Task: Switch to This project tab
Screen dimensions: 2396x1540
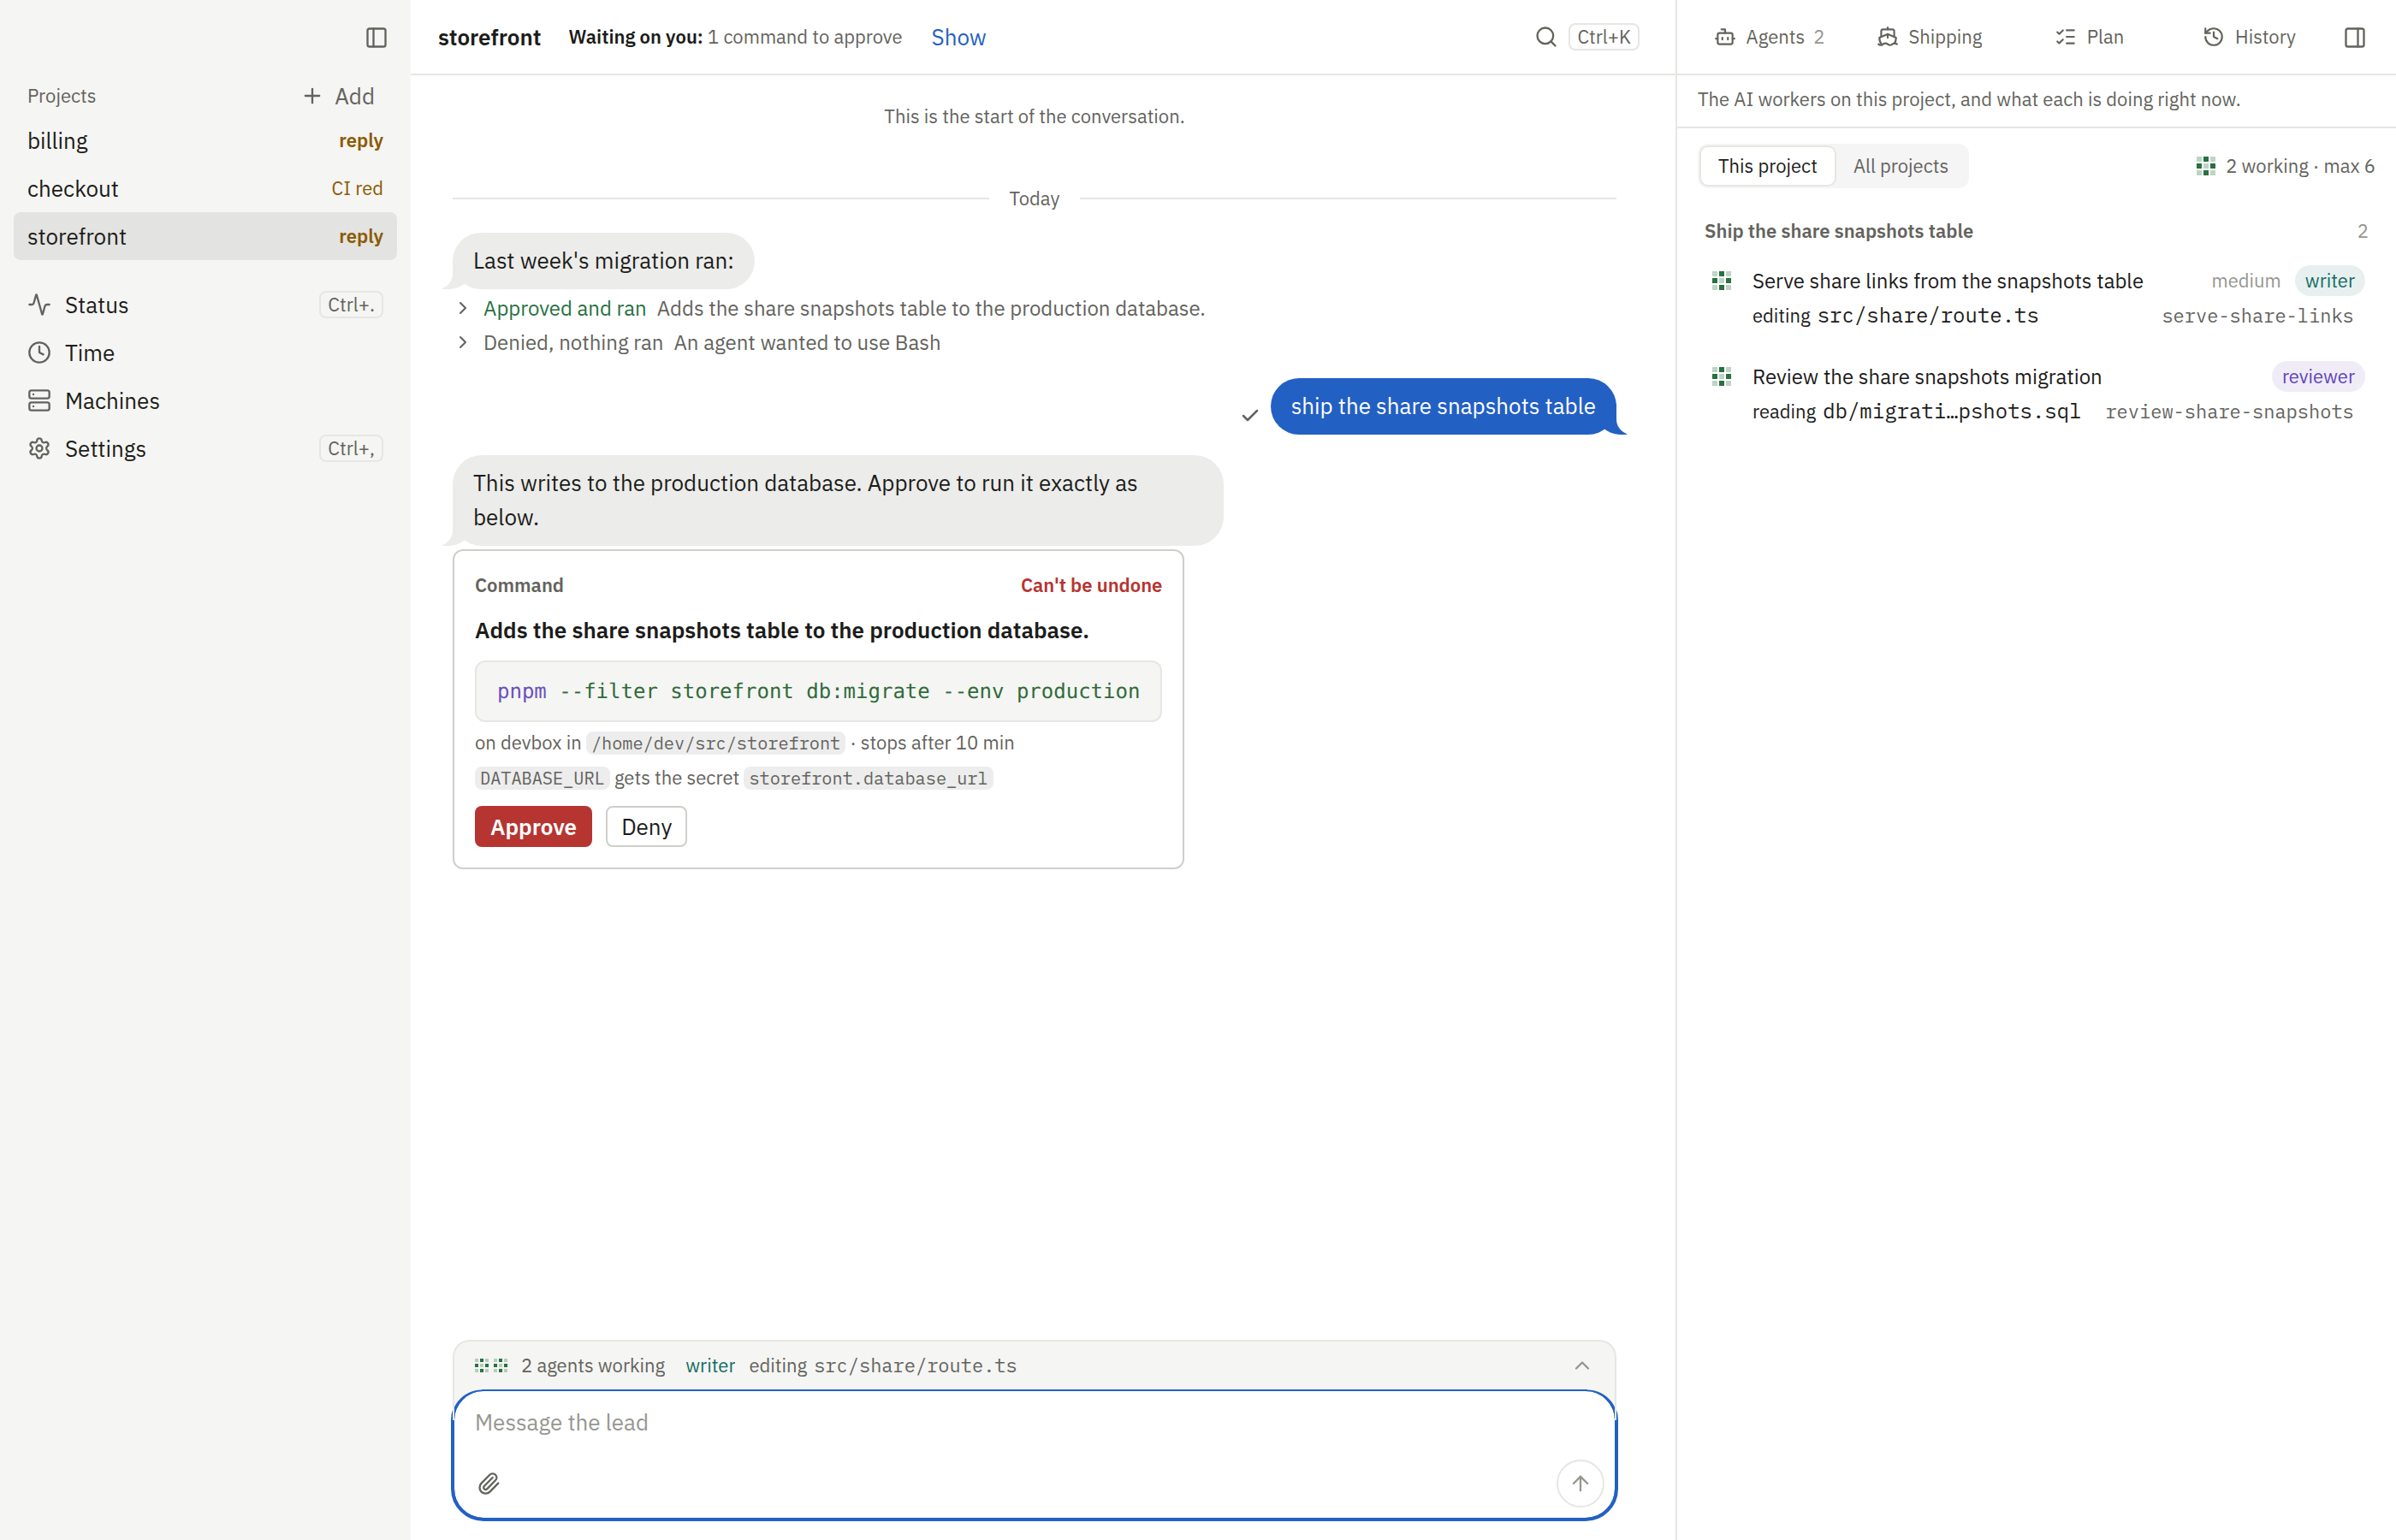Action: 1767,166
